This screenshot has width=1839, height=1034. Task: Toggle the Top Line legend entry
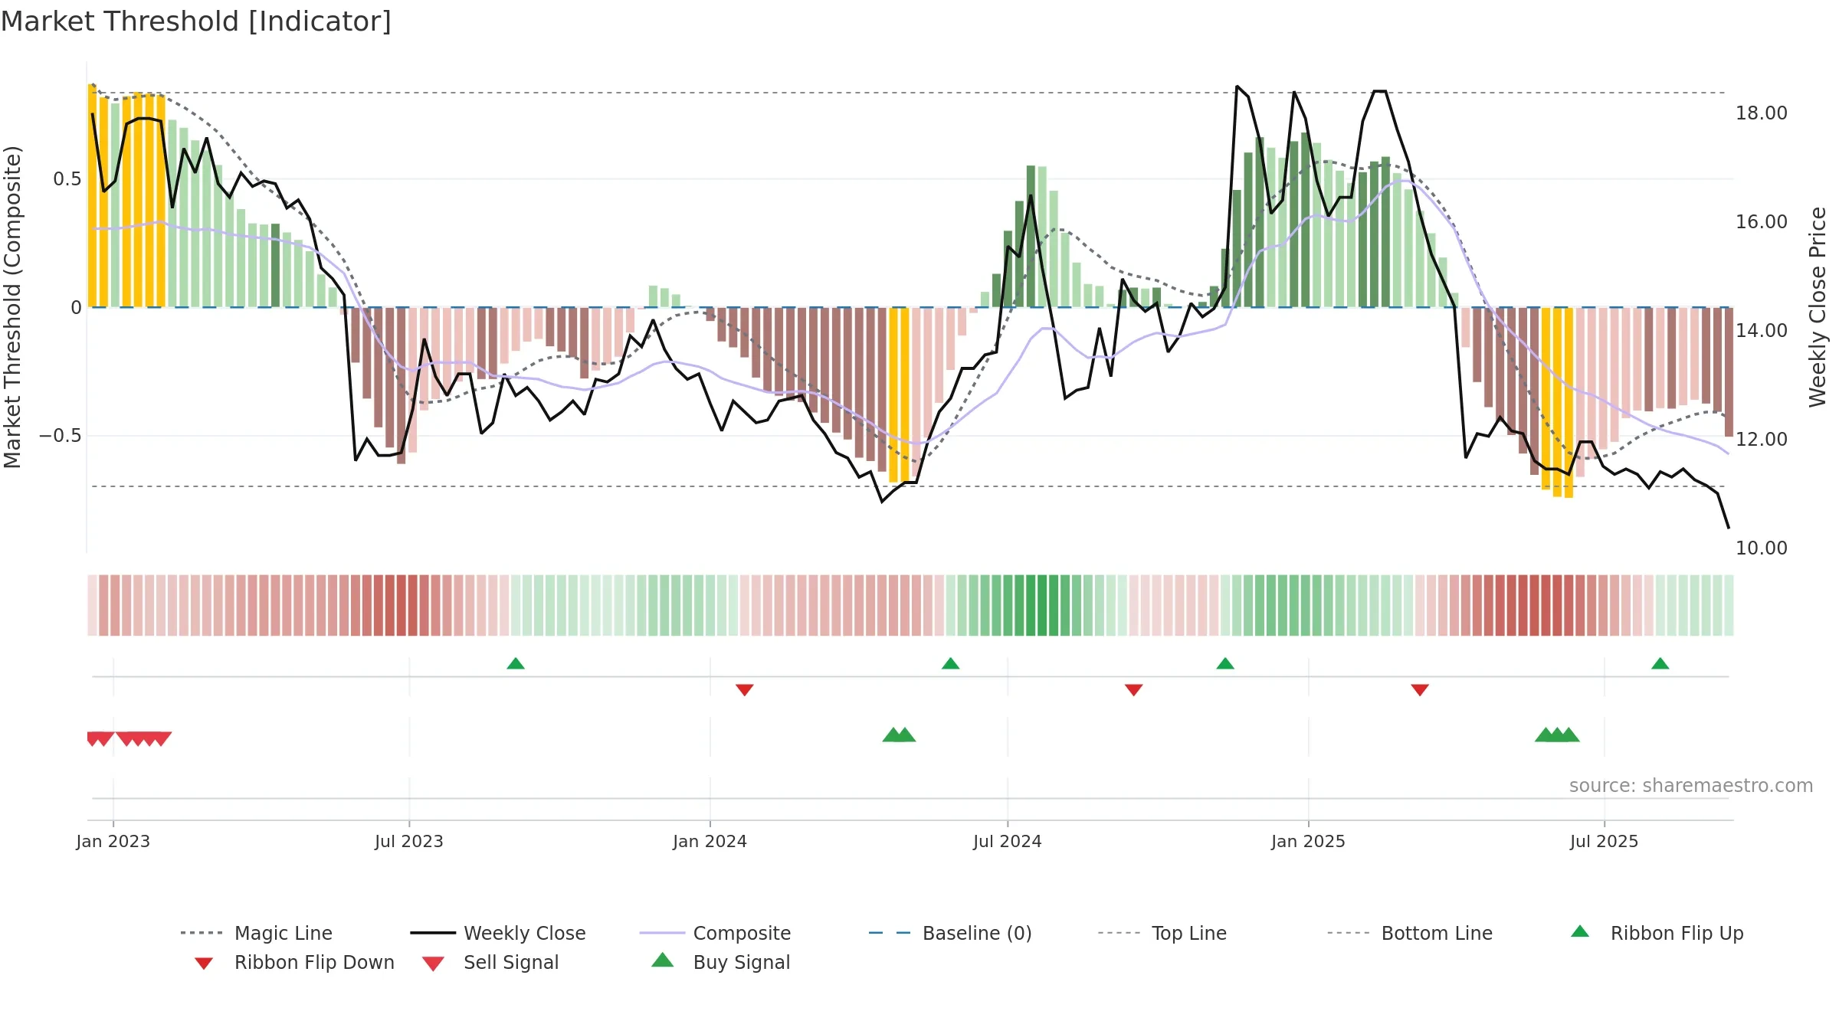pyautogui.click(x=1162, y=933)
